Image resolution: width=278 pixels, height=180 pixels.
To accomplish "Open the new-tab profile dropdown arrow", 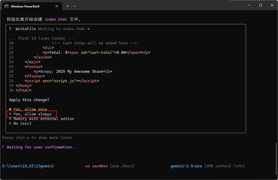I will pos(75,6).
